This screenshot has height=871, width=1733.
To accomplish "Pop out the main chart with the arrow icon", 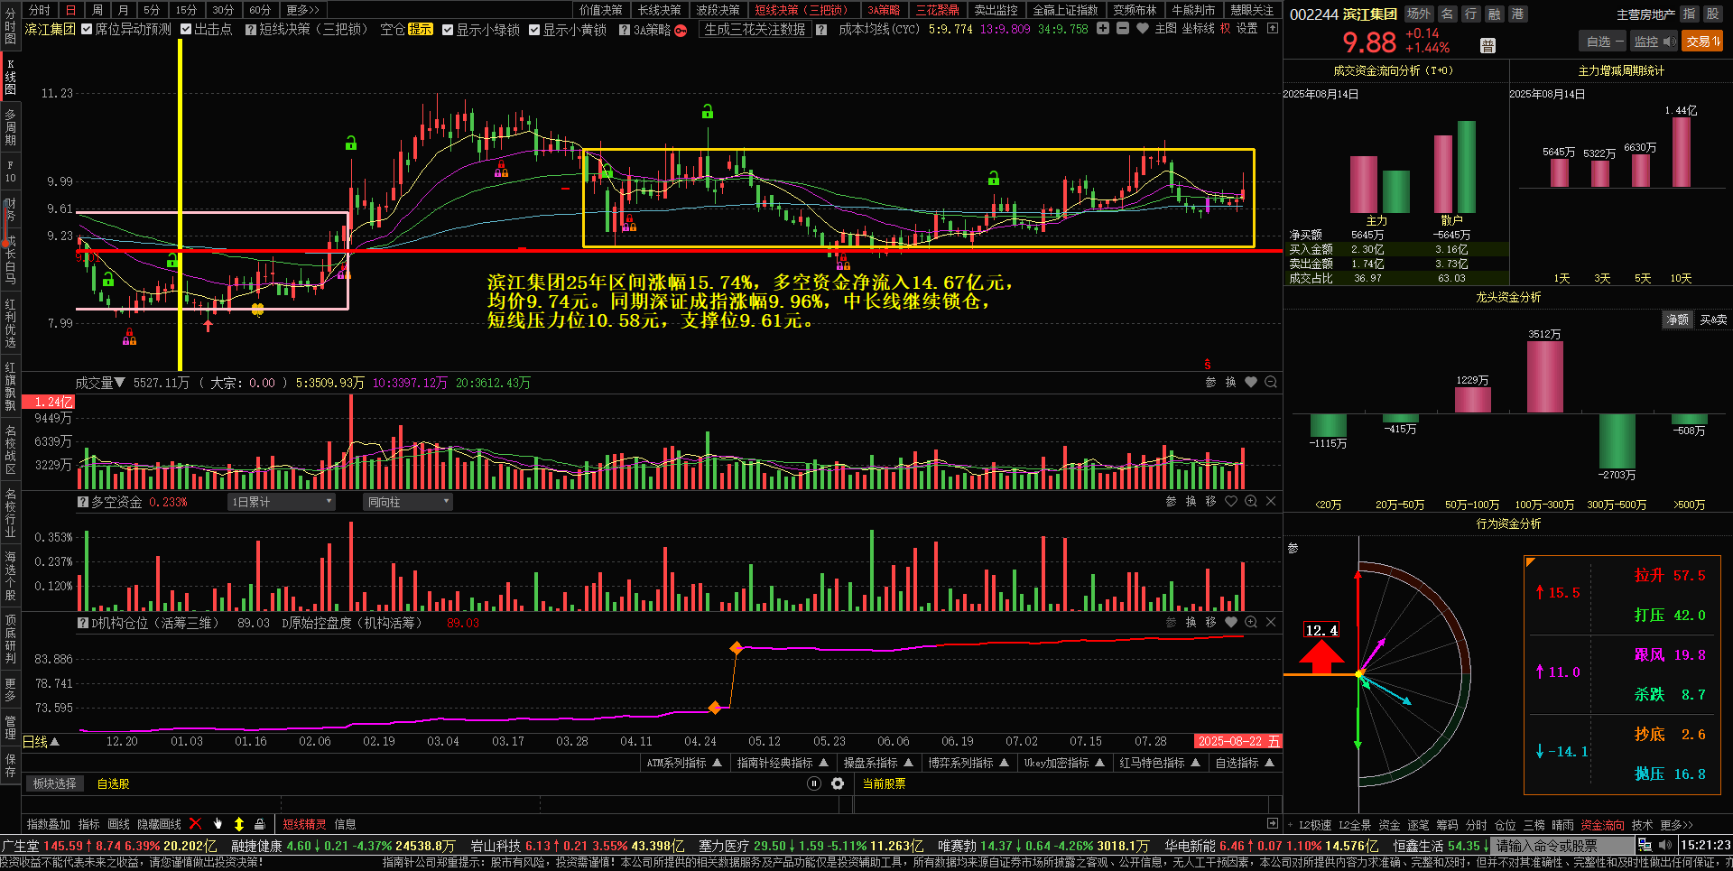I will pos(1273,29).
